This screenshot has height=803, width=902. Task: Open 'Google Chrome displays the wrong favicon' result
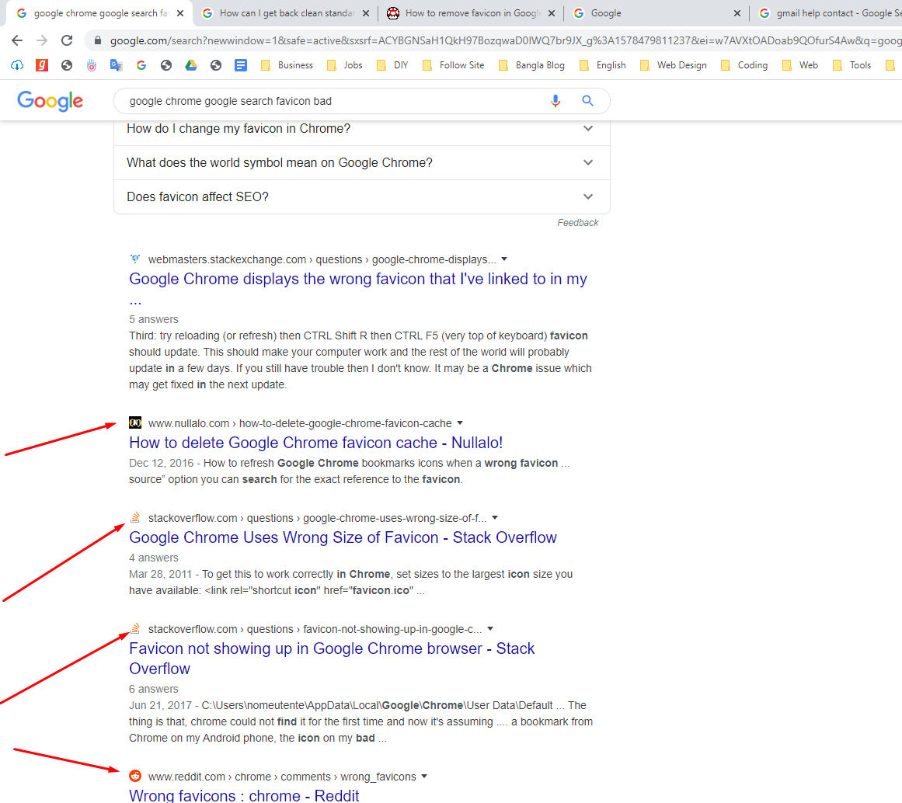[x=358, y=279]
